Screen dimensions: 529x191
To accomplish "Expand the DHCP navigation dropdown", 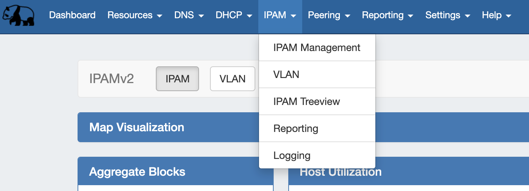I will click(234, 15).
